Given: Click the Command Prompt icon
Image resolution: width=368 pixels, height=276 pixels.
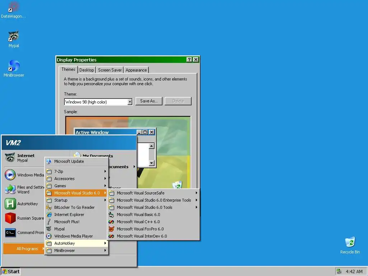Looking at the screenshot, I should pyautogui.click(x=10, y=233).
